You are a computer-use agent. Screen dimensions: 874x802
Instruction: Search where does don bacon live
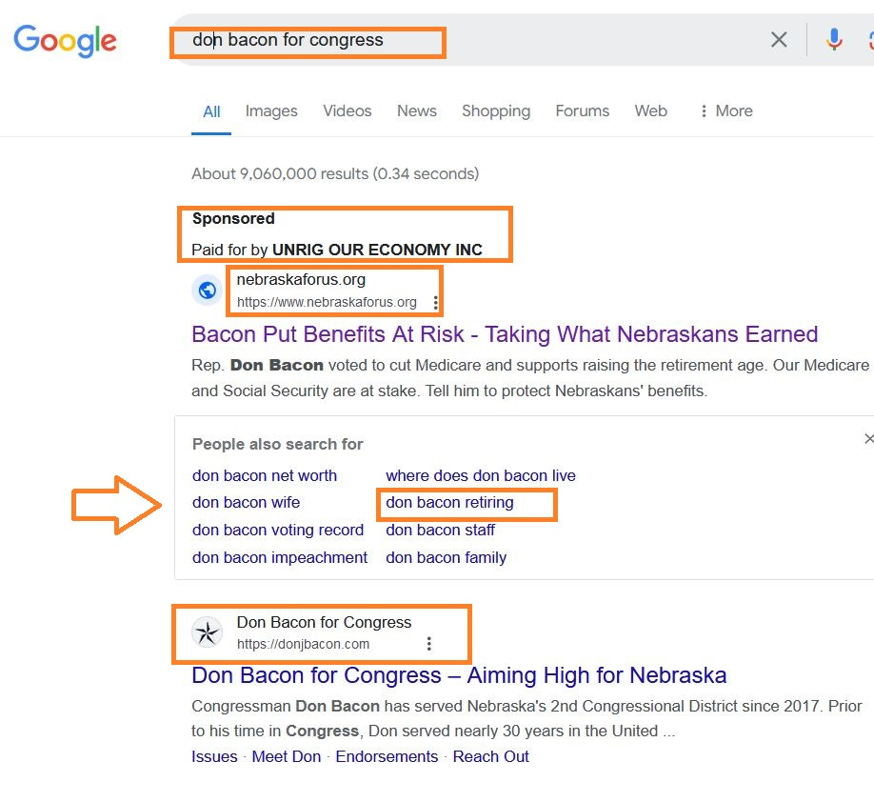click(x=481, y=475)
